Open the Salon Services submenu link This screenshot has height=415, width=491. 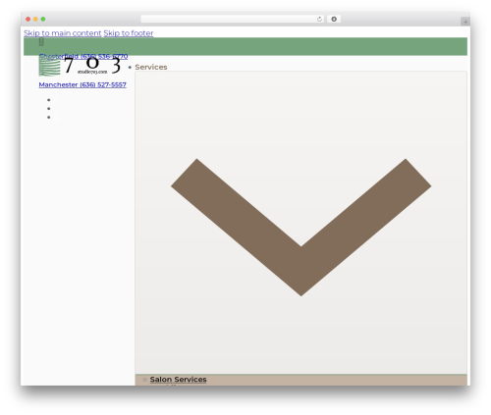point(178,380)
